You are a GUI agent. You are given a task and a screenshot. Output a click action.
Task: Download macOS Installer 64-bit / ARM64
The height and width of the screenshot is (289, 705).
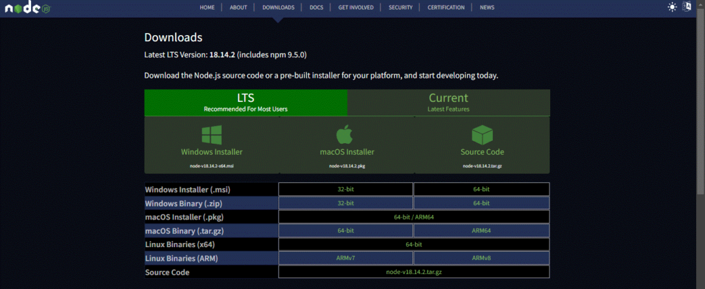tap(414, 217)
